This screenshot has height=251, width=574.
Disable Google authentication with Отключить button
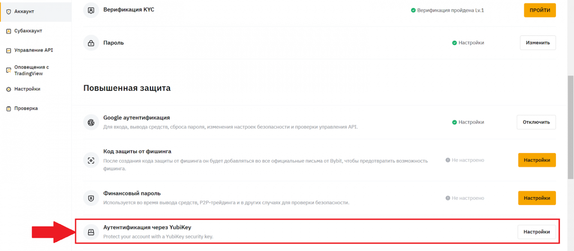coord(536,122)
